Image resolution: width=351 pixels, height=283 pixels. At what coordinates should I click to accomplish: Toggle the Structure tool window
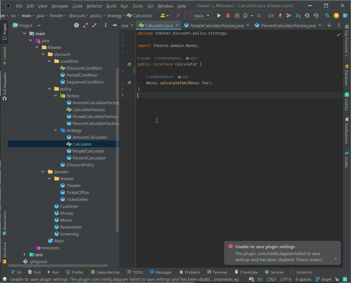tap(5, 252)
